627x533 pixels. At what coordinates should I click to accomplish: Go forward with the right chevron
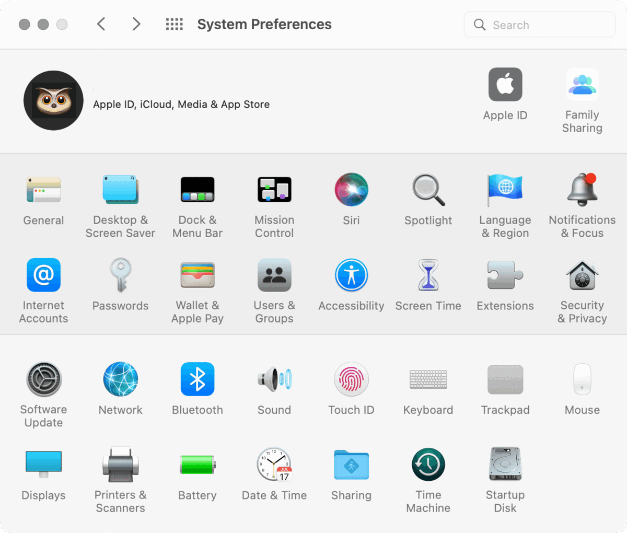coord(136,24)
